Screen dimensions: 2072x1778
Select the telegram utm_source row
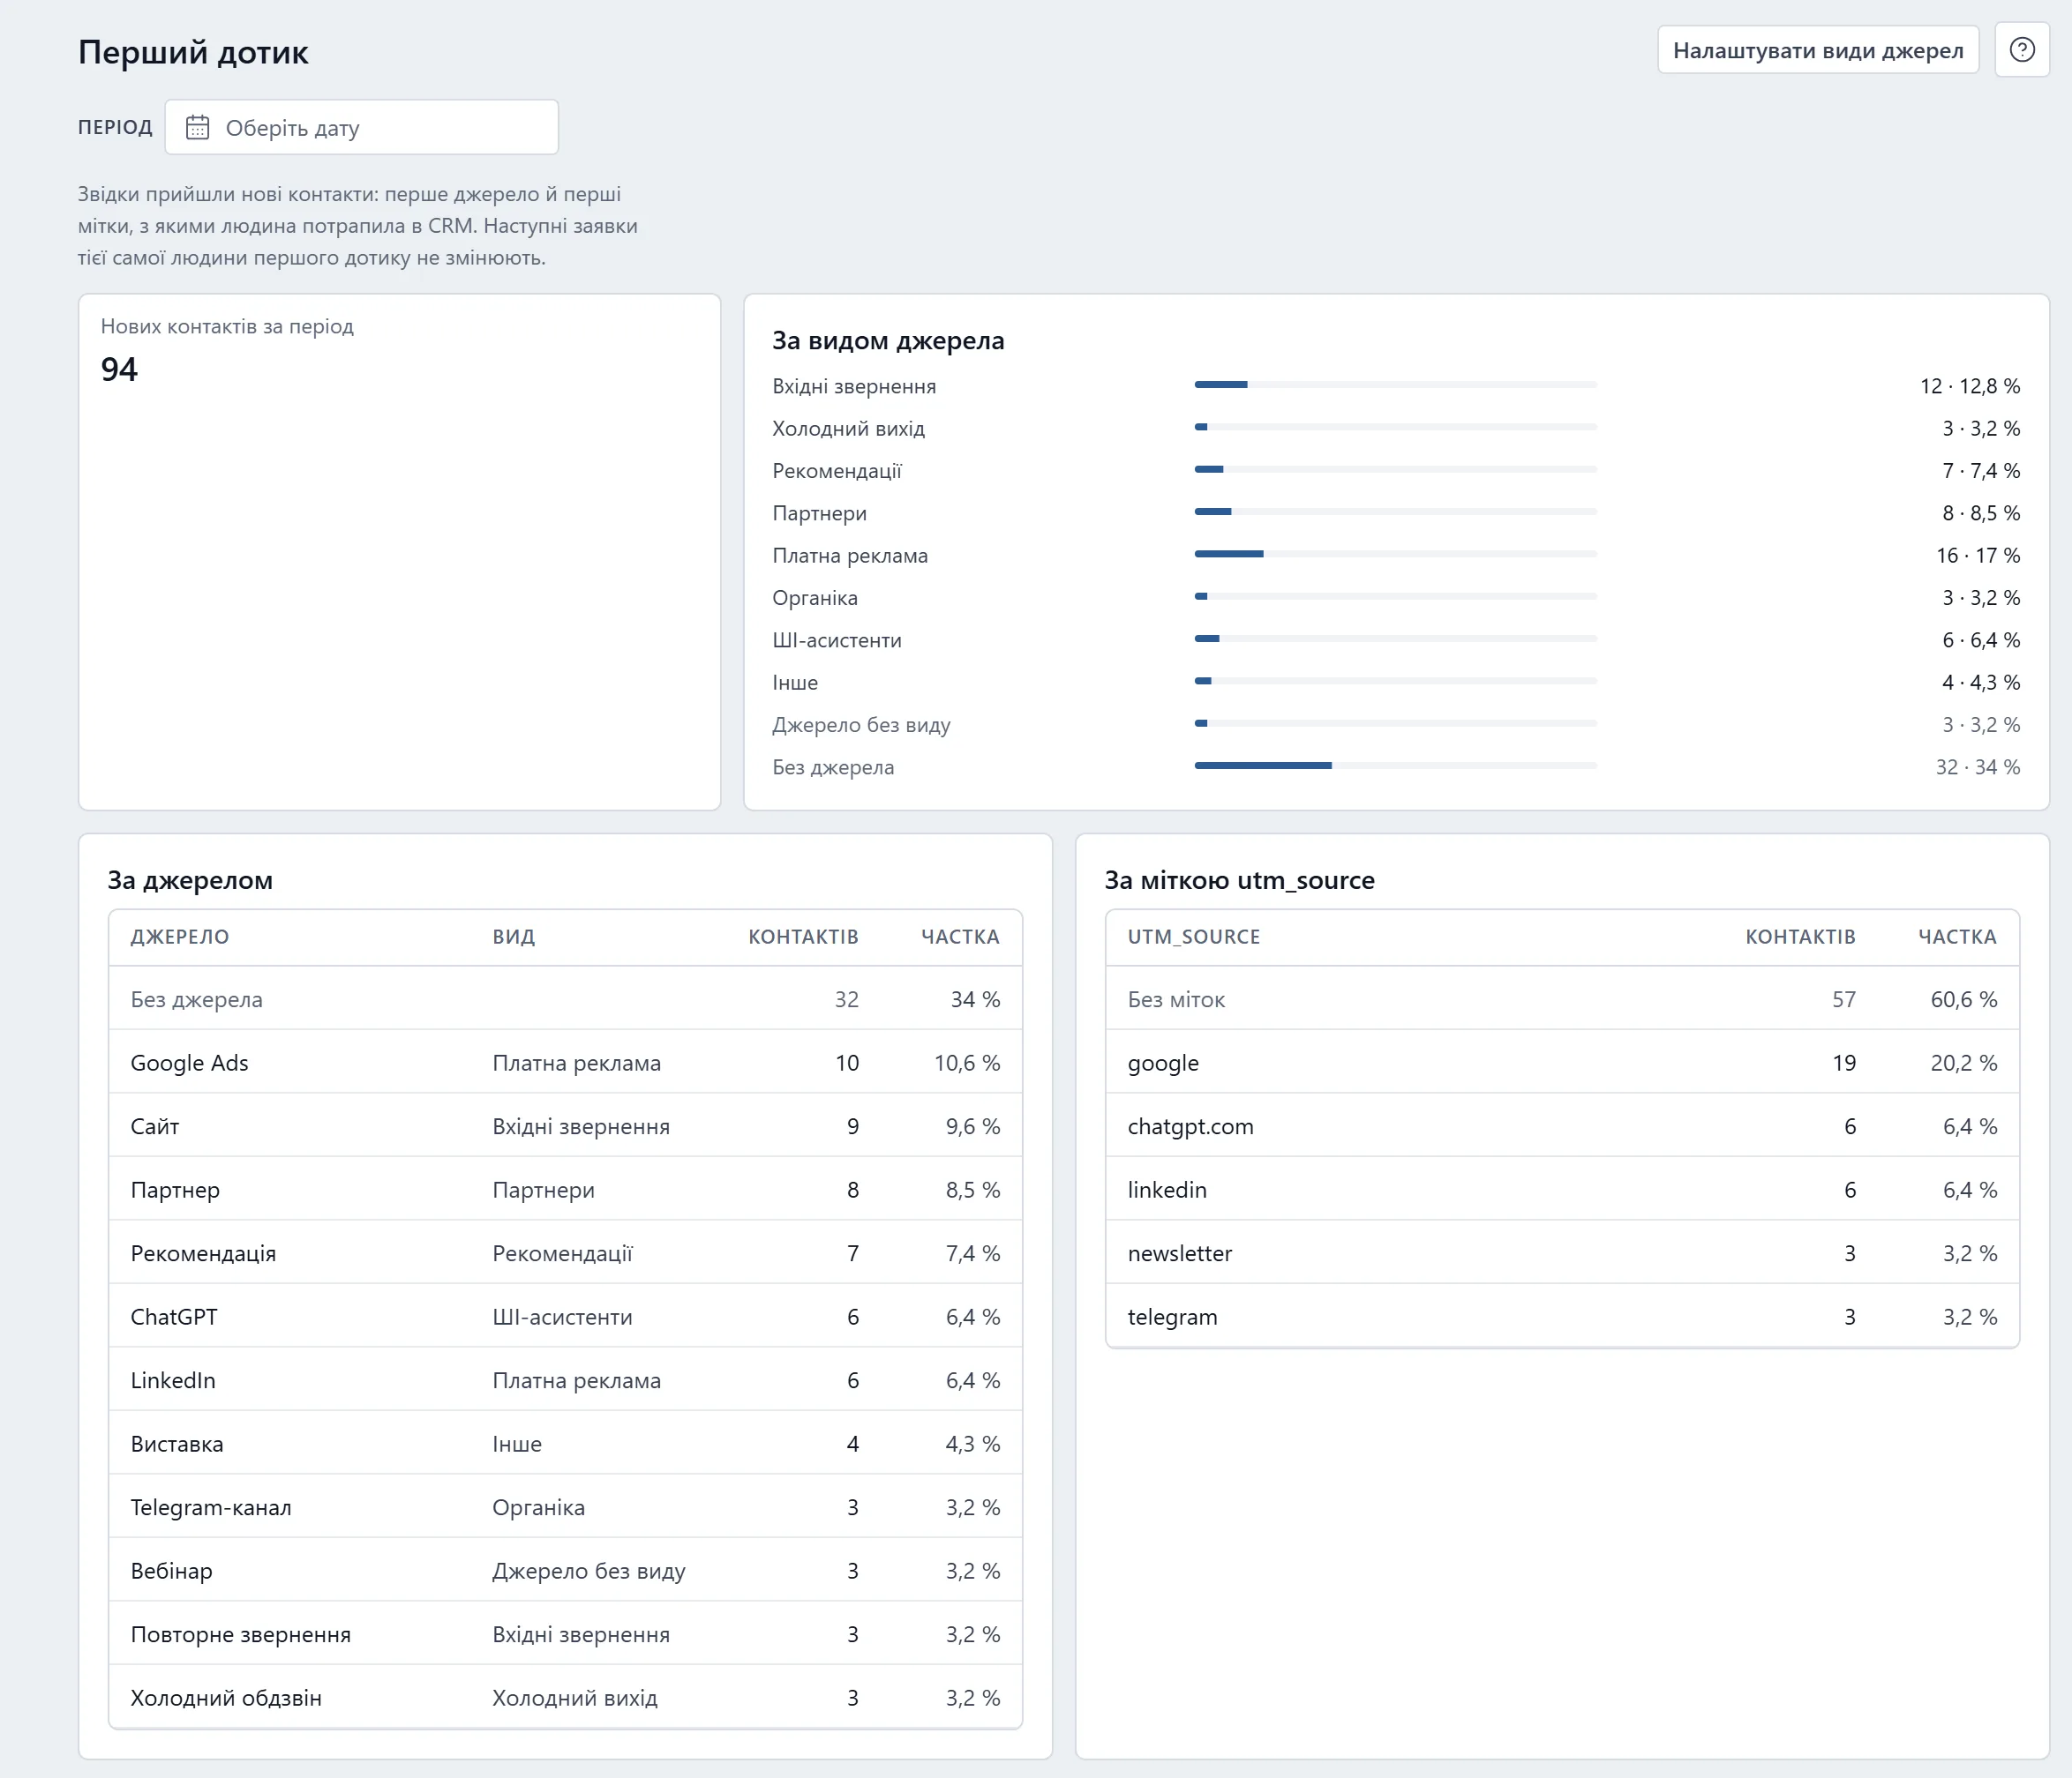1562,1316
